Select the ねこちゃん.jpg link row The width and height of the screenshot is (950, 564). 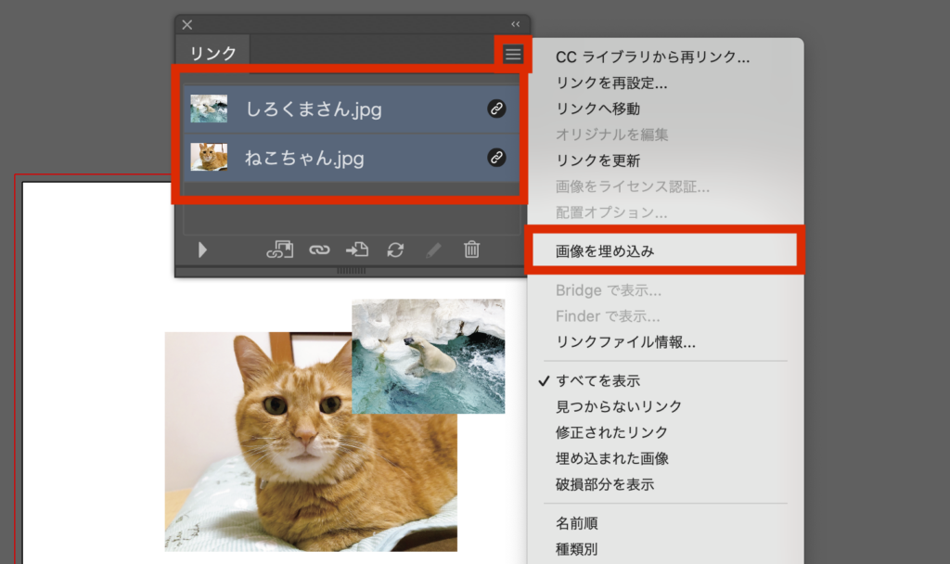click(352, 158)
